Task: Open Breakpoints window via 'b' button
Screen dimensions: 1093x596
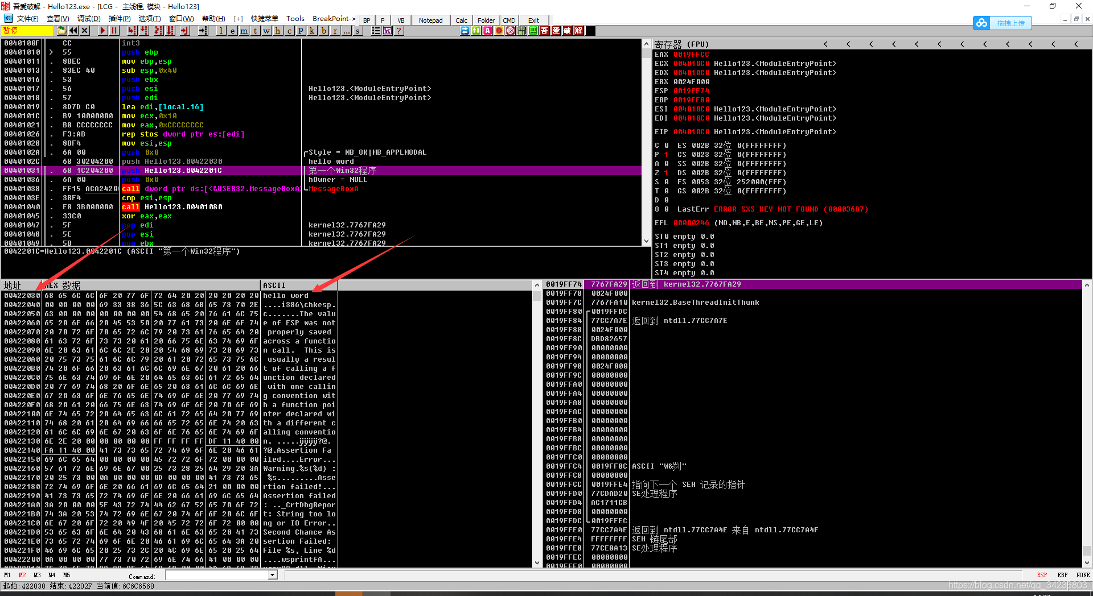Action: (324, 31)
